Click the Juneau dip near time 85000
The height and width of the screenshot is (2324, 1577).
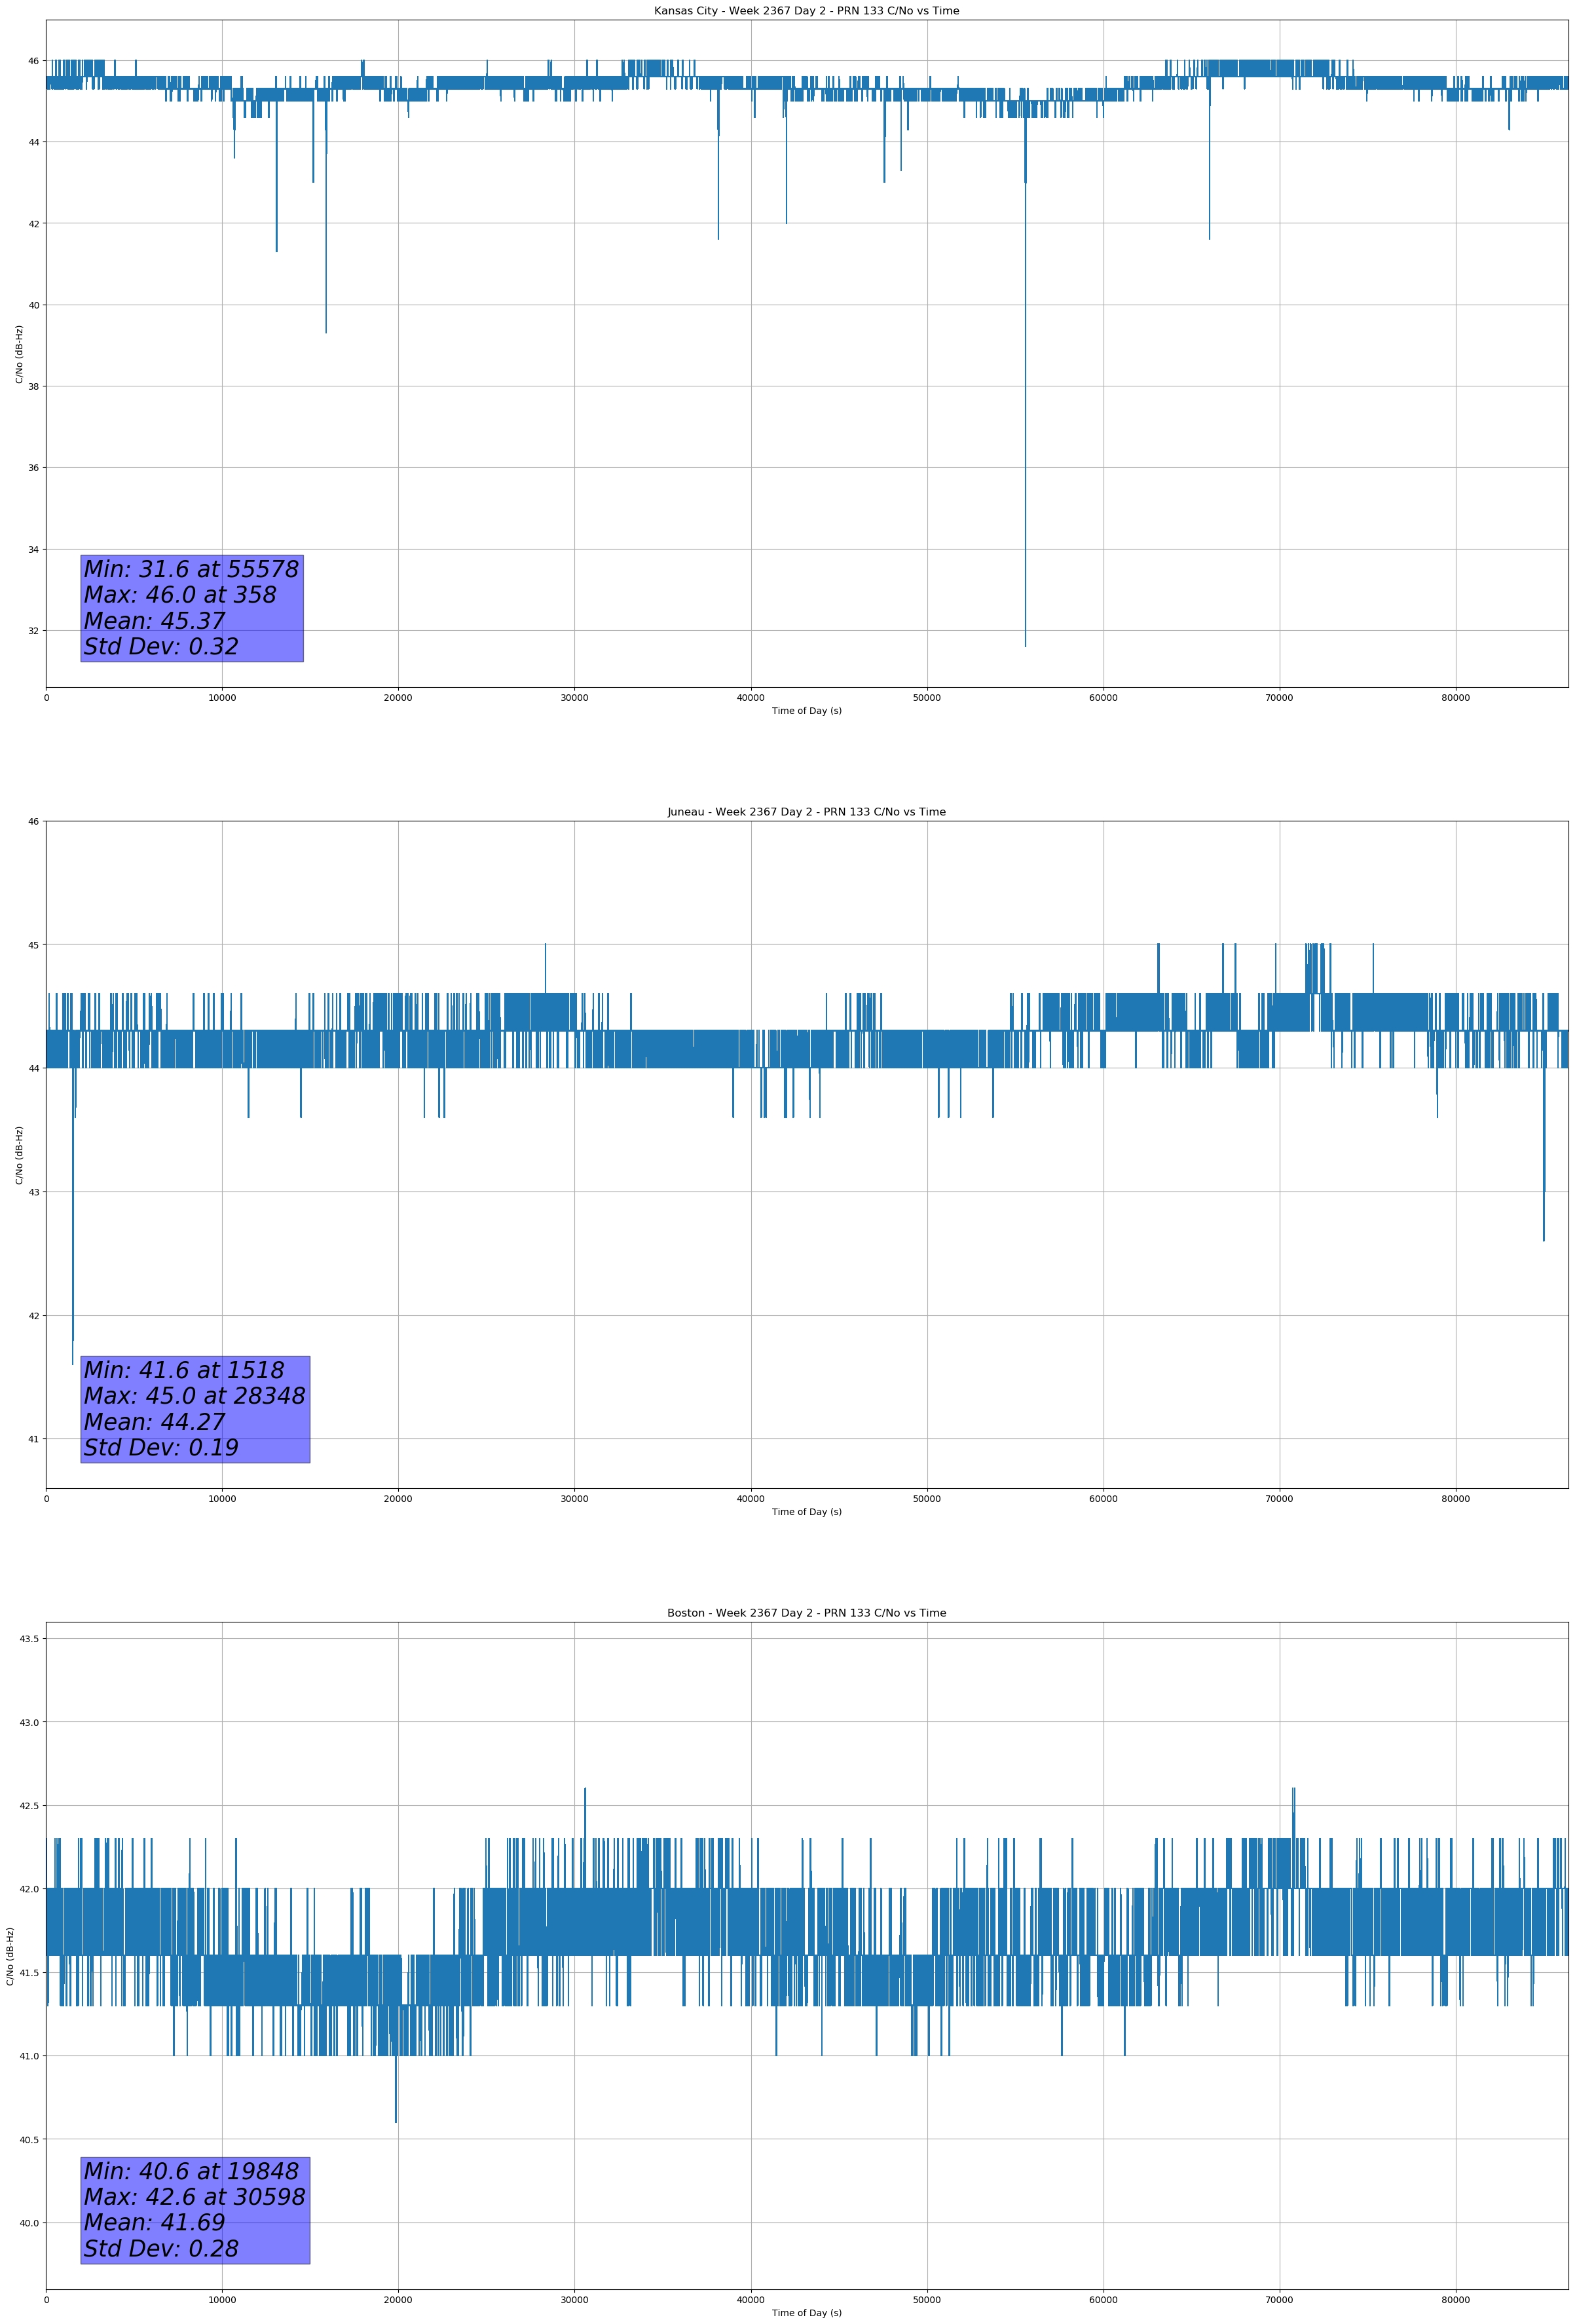coord(1543,1180)
